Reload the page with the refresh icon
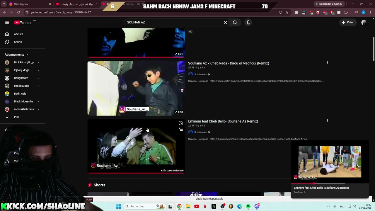The width and height of the screenshot is (375, 211). [x=18, y=12]
